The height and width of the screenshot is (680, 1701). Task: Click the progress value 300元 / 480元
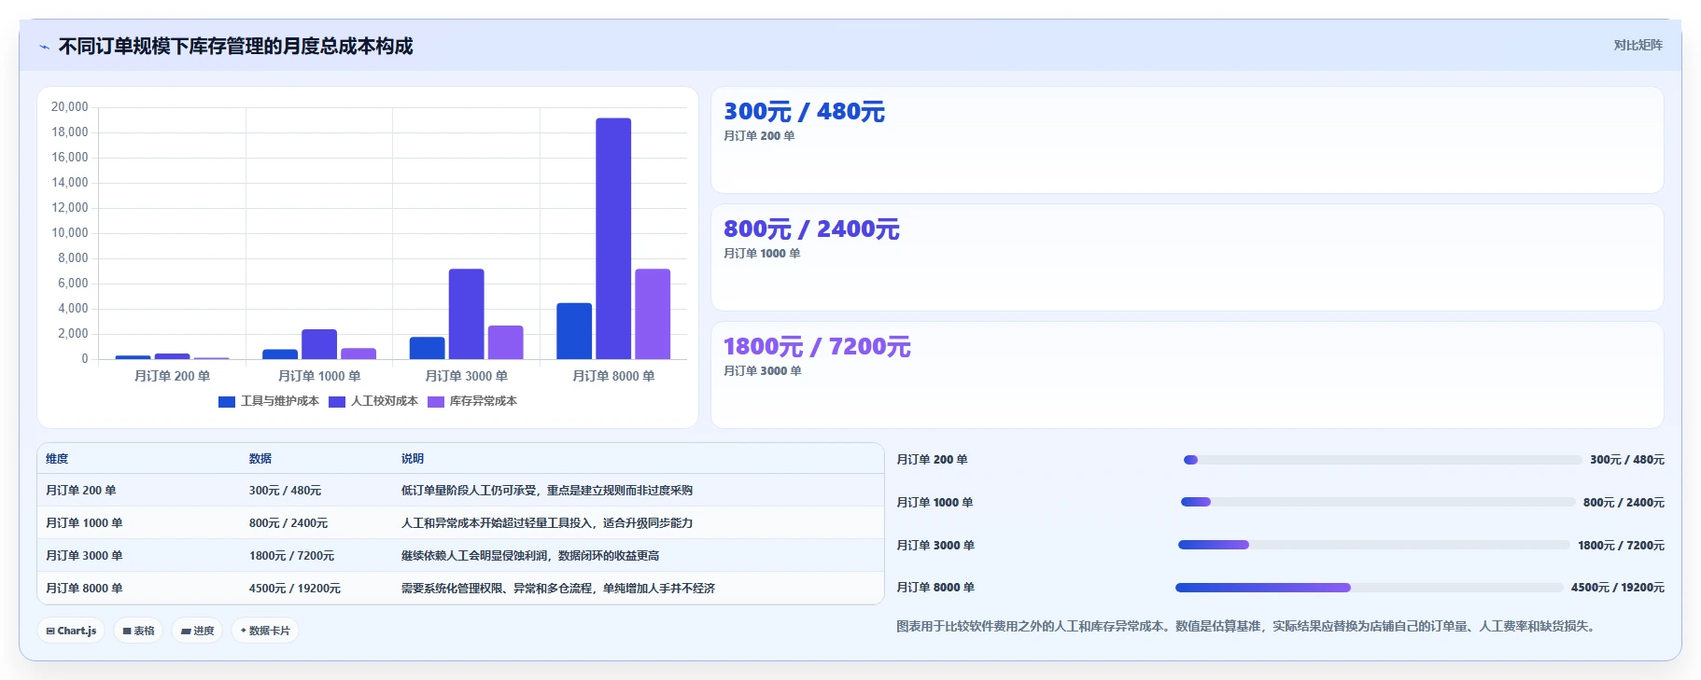click(x=1627, y=460)
